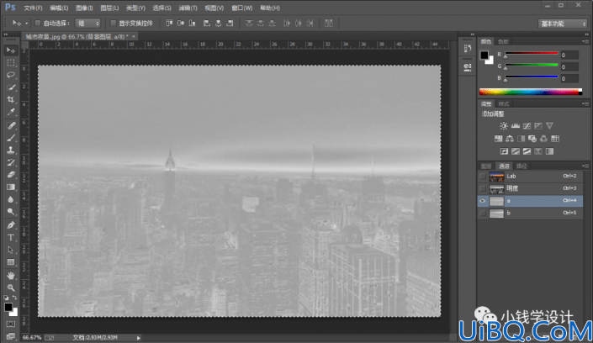Add a Brightness/Contrast adjustment
Image resolution: width=593 pixels, height=343 pixels.
click(x=503, y=126)
